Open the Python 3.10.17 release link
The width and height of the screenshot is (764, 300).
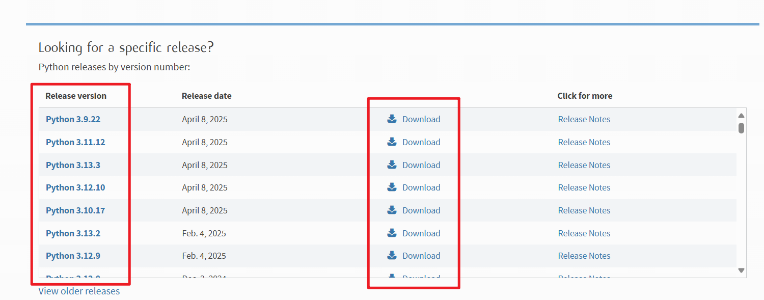(x=75, y=210)
